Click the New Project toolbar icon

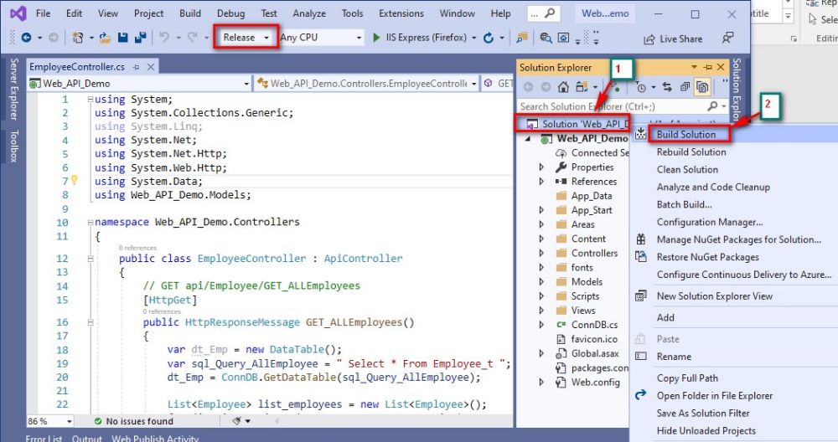(77, 38)
